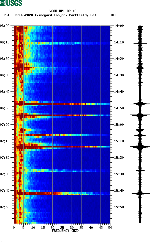
Task: Click the USGS logo
Action: pos(11,3)
